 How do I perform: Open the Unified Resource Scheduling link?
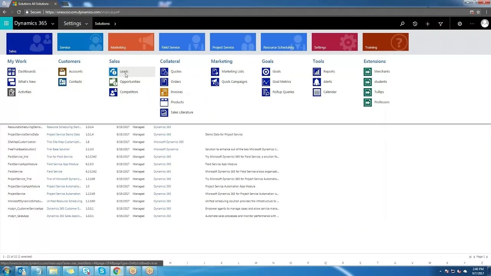64,201
